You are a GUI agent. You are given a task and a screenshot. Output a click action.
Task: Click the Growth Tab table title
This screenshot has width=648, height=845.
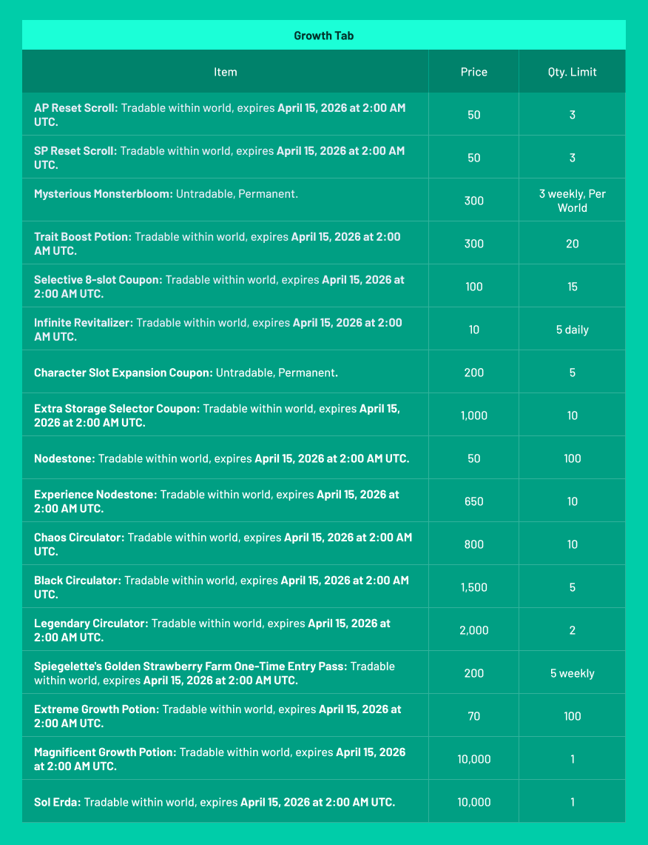coord(323,36)
